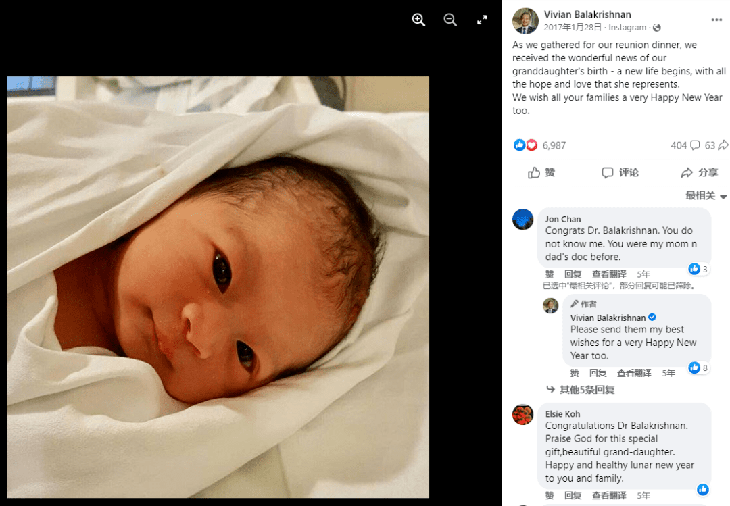Like Elsie Koh's comment
The image size is (730, 506).
tap(550, 495)
